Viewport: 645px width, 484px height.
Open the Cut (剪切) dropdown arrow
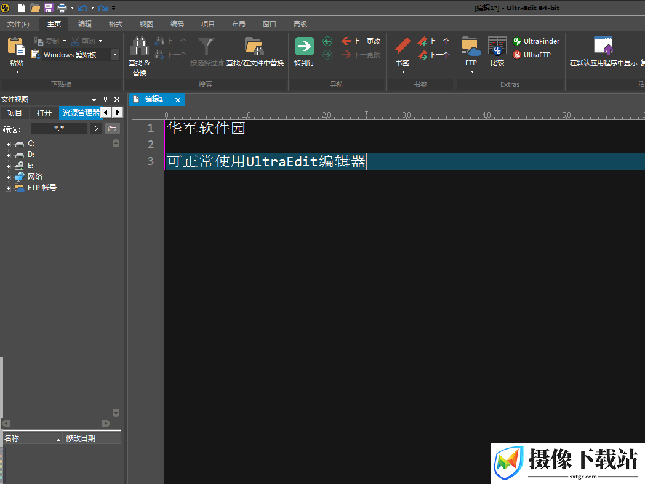point(101,41)
